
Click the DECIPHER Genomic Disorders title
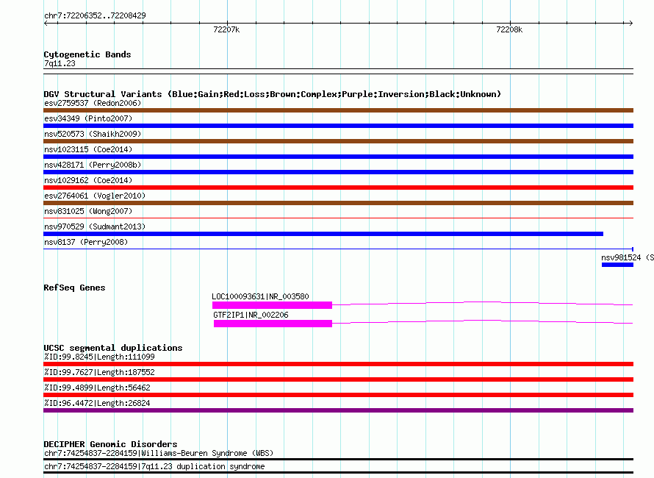pyautogui.click(x=110, y=444)
